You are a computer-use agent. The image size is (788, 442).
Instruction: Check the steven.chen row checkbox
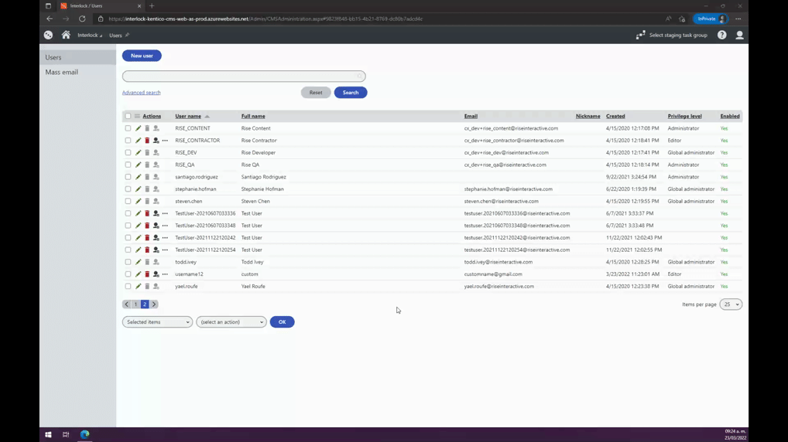click(x=128, y=201)
